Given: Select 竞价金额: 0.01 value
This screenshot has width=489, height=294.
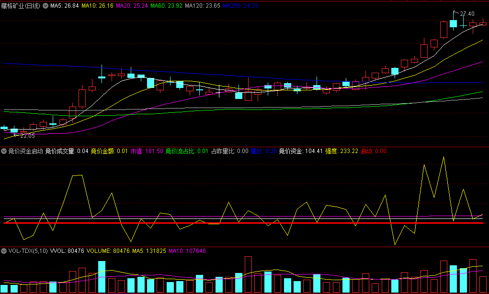Looking at the screenshot, I should pyautogui.click(x=109, y=152).
